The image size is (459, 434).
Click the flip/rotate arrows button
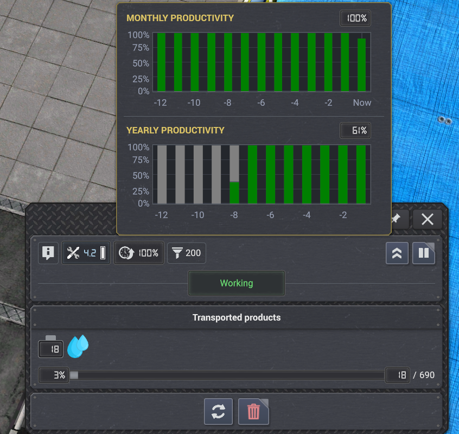pos(218,411)
